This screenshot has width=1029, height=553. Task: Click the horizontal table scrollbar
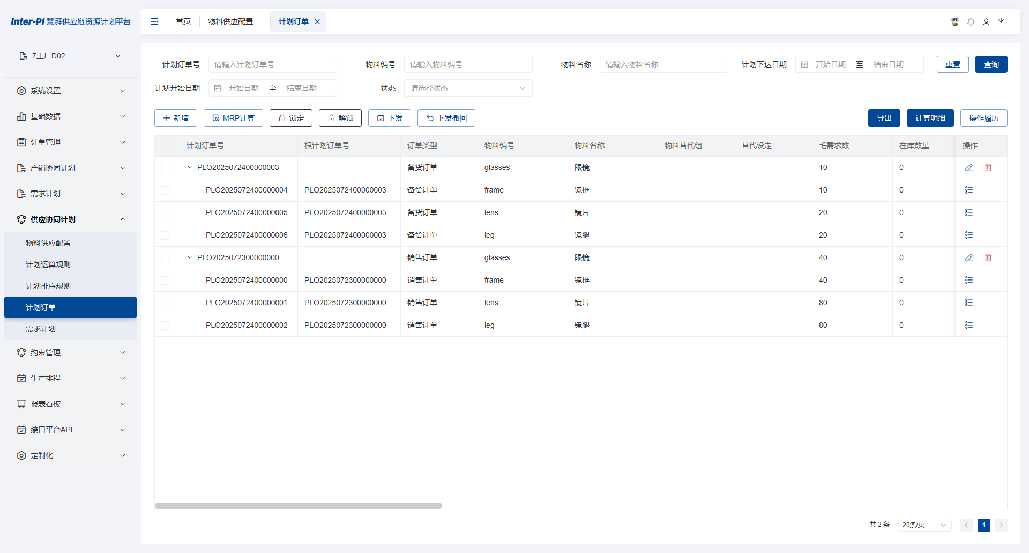299,506
